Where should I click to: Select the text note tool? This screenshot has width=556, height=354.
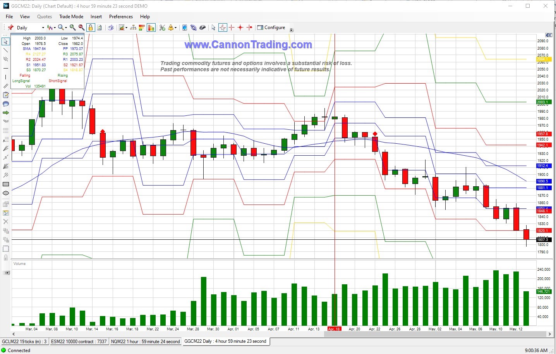[x=6, y=95]
